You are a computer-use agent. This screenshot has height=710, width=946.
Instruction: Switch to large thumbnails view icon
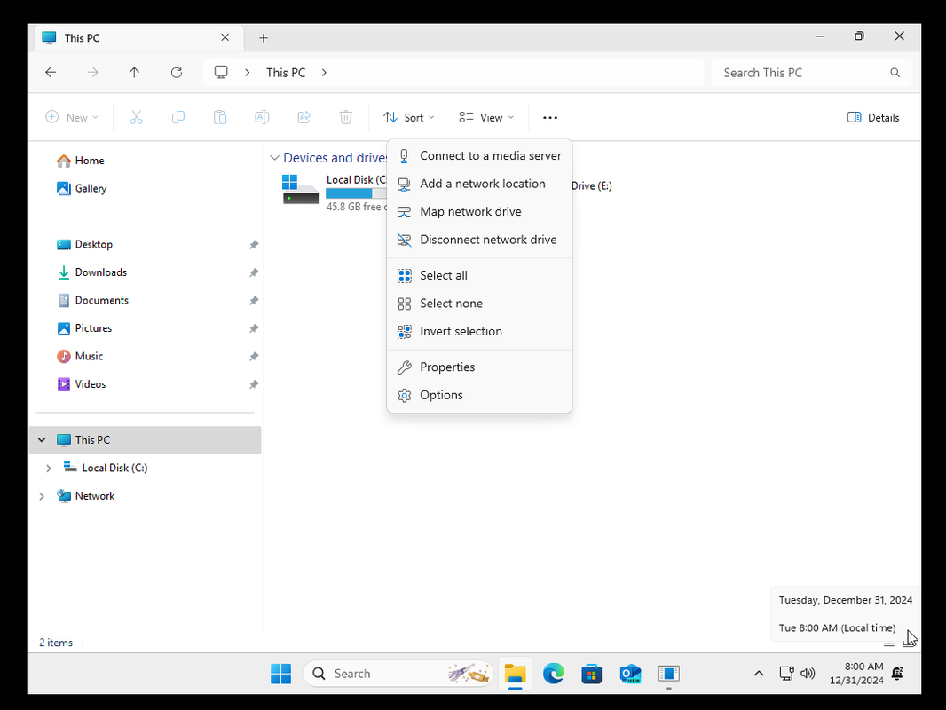coord(908,643)
